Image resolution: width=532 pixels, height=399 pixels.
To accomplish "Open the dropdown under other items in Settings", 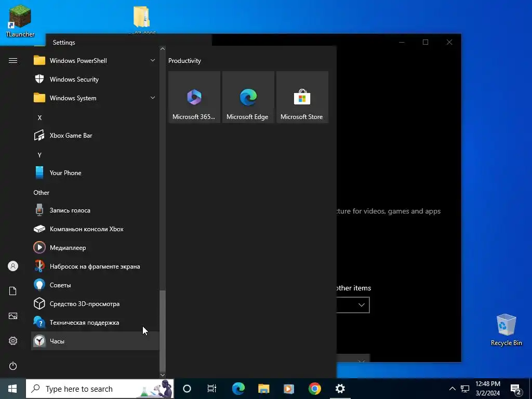I will (353, 305).
